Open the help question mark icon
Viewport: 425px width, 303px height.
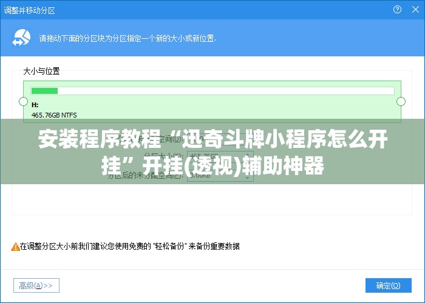(x=397, y=10)
